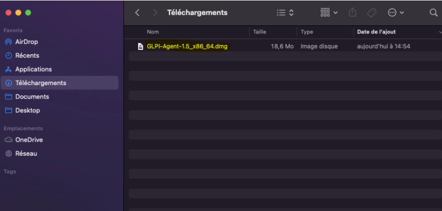The image size is (442, 211).
Task: Open the list view options selector
Action: 285,13
